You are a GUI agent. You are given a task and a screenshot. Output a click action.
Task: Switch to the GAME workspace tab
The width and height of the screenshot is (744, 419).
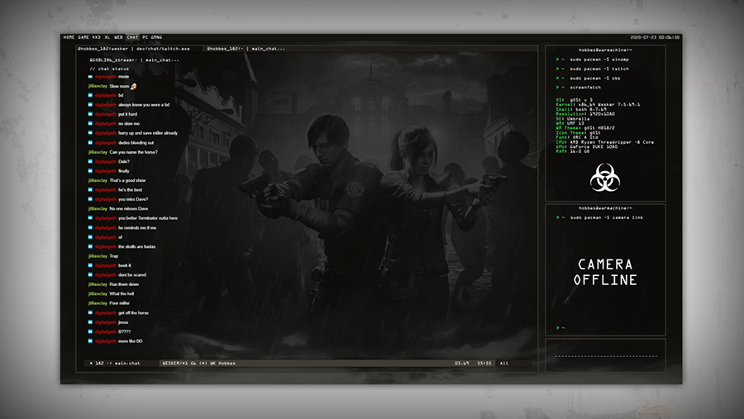83,37
